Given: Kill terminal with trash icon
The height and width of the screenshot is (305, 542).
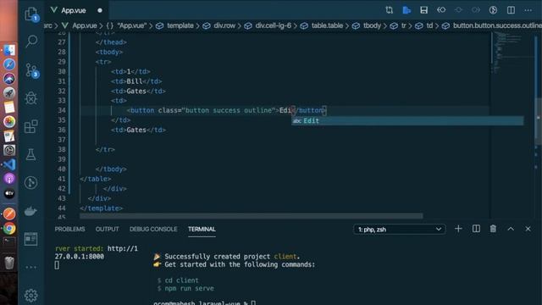Looking at the screenshot, I should click(493, 229).
